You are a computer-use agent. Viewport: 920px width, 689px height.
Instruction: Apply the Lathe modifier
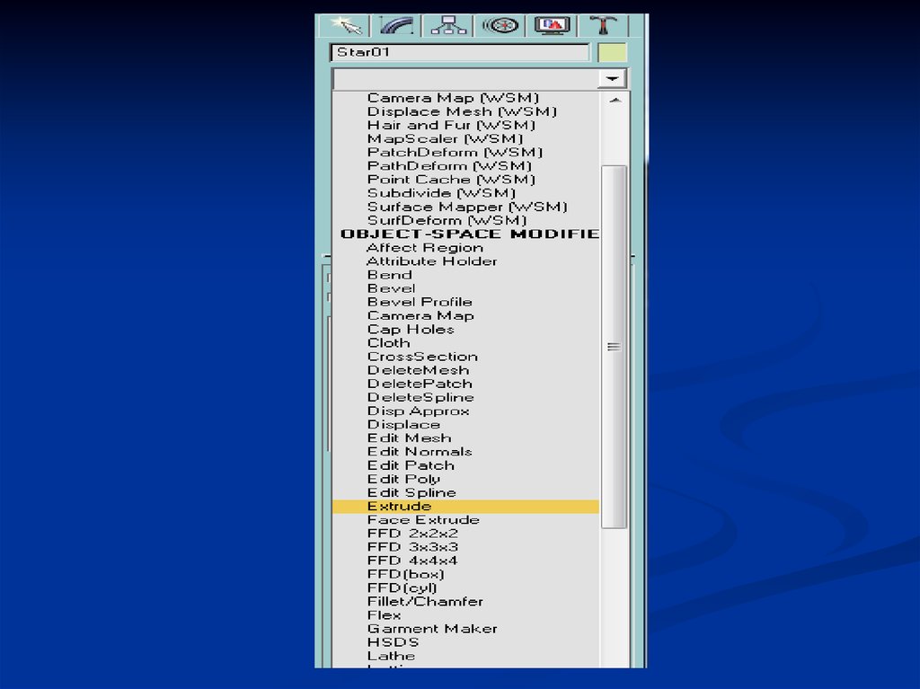click(391, 656)
